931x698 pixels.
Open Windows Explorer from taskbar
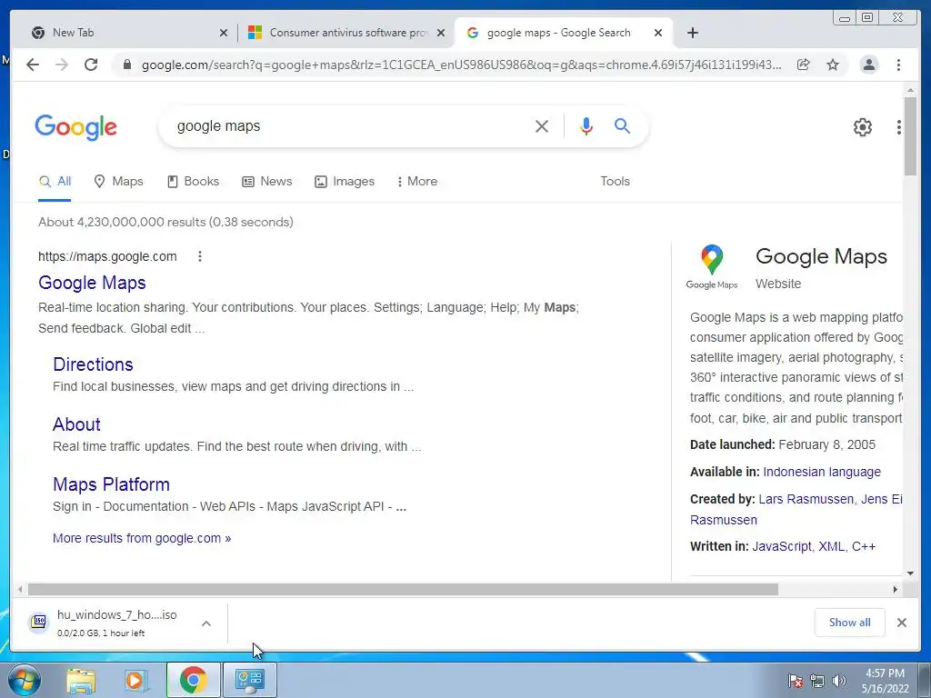(81, 680)
